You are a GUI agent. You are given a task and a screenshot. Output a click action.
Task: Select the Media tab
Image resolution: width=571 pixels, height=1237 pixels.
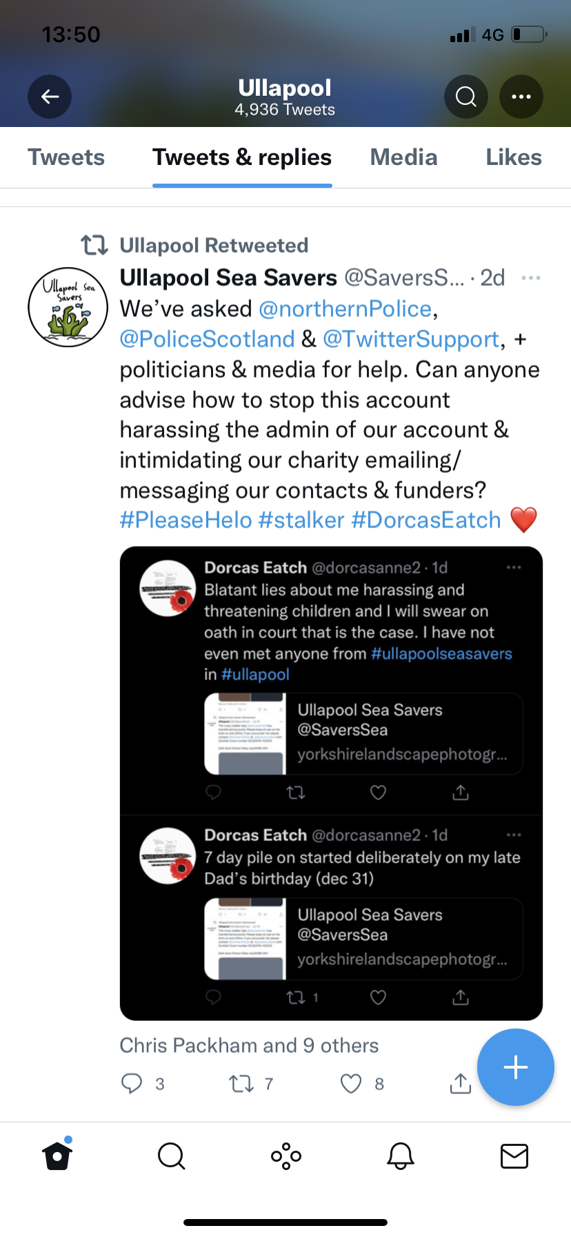pos(403,157)
